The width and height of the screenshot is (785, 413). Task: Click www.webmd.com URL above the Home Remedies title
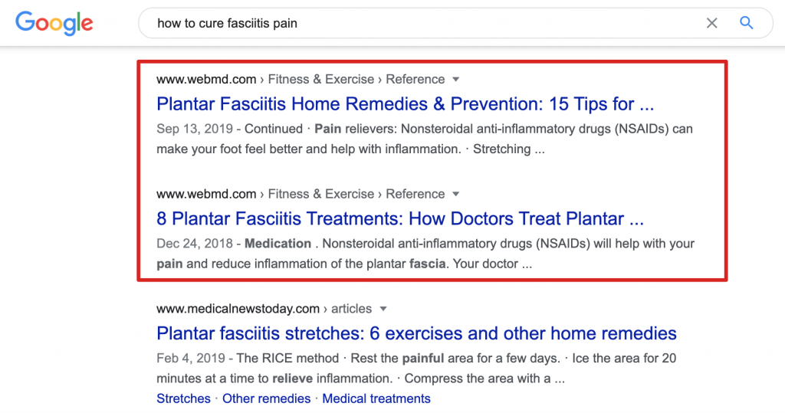tap(206, 80)
